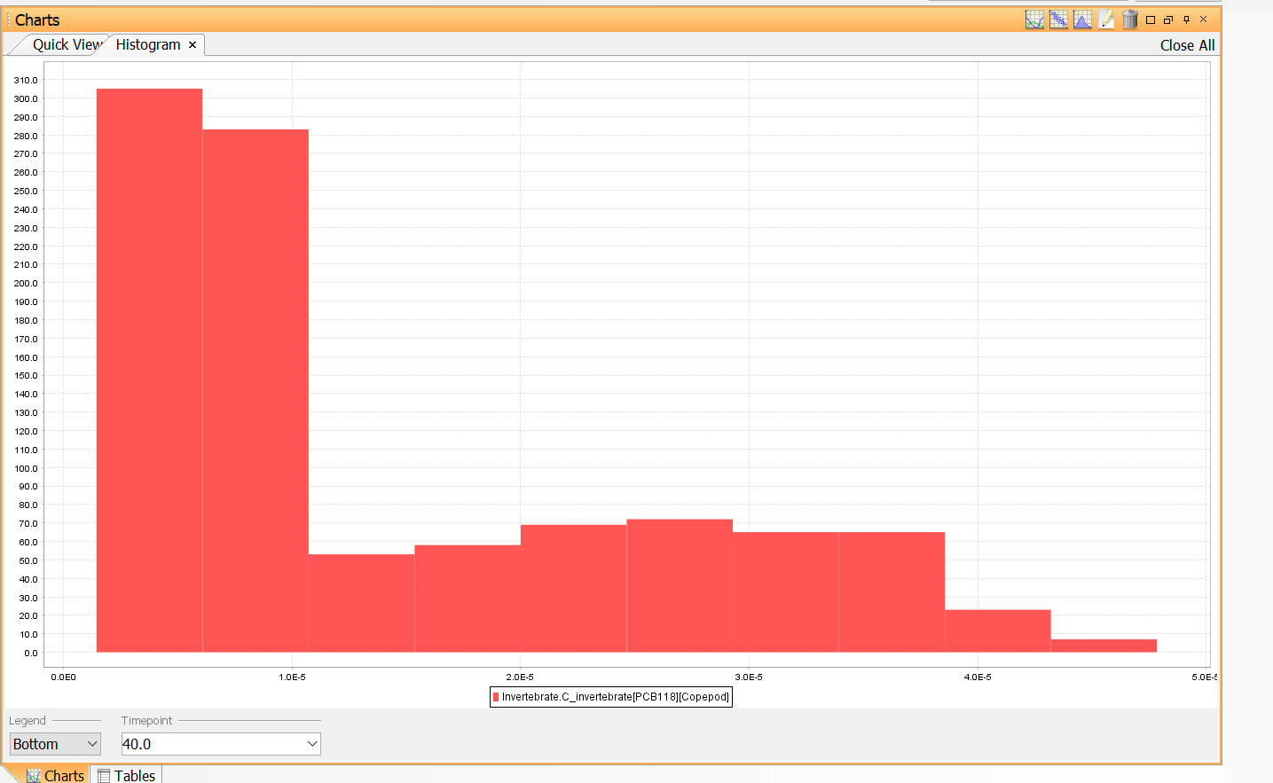Create a new scatter plot chart
Viewport: 1273px width, 783px height.
pos(1058,20)
